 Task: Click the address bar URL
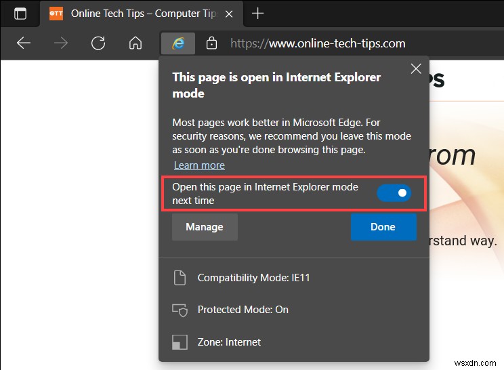pos(318,43)
